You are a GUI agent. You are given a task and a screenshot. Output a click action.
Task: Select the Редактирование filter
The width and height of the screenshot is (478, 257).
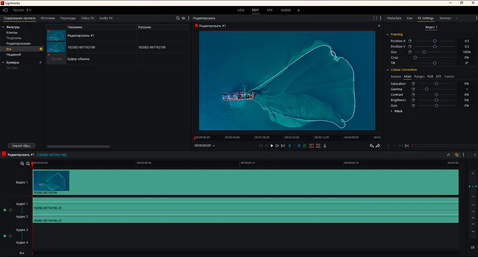pos(19,44)
